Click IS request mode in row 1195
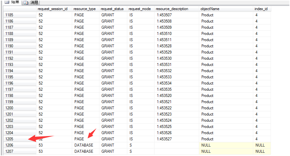This screenshot has height=156, width=290. [140, 77]
